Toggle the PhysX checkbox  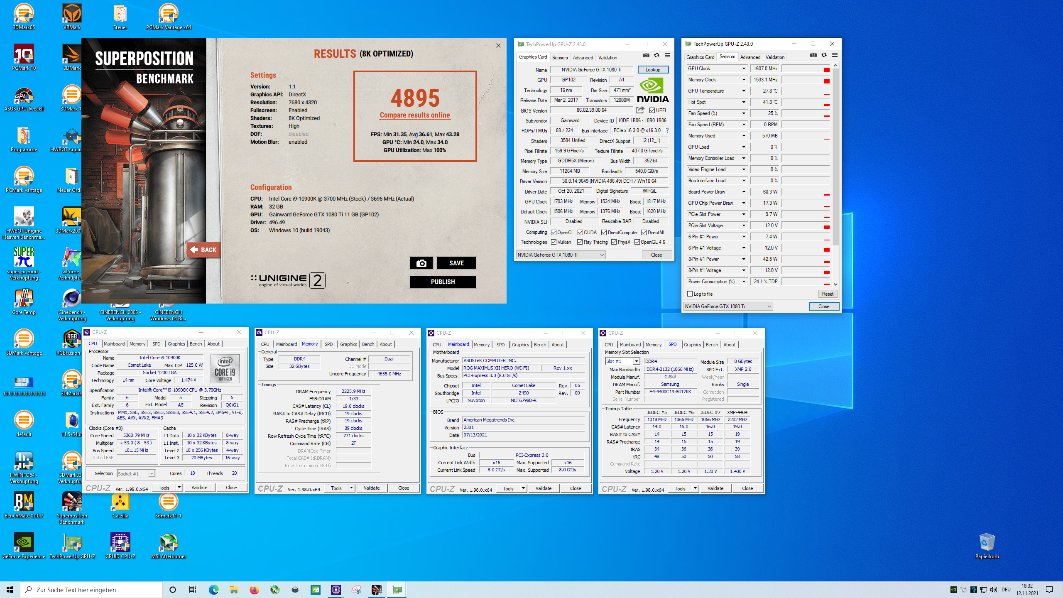[614, 242]
